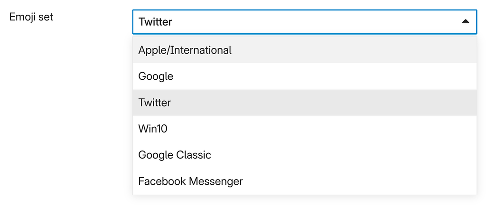Switch emoji style to Apple/International

point(185,50)
